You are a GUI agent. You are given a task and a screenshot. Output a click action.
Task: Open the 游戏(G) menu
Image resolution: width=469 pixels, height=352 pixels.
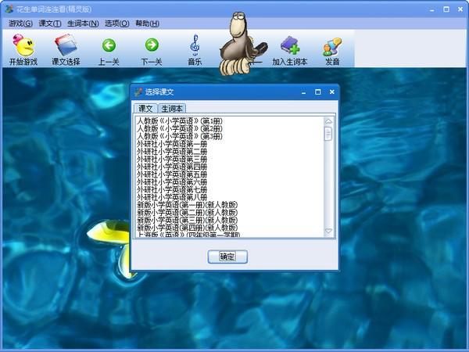(x=20, y=23)
